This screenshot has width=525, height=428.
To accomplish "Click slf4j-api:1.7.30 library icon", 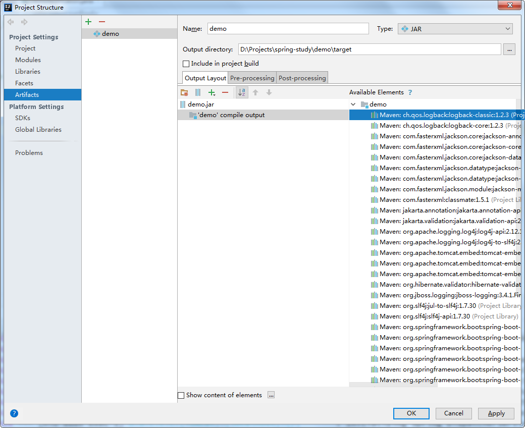I will 375,316.
